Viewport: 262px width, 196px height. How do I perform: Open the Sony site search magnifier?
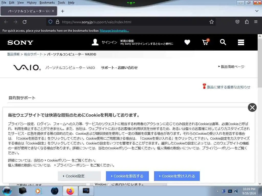click(223, 42)
